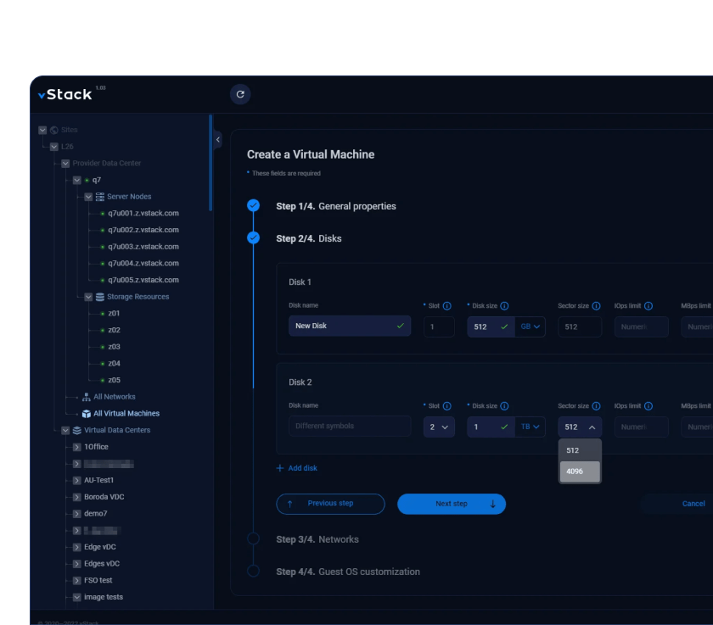Open the Disk 2 TB unit dropdown

click(531, 427)
